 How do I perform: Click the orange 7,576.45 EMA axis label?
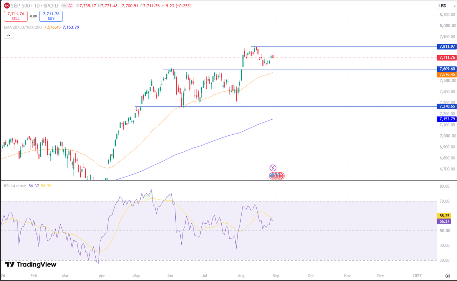(x=447, y=74)
